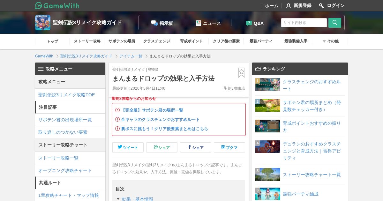Screen dimensions: 383x201
Task: Open rank 1 クラスチェンジのおすすめルート thumbnail
Action: pyautogui.click(x=268, y=85)
